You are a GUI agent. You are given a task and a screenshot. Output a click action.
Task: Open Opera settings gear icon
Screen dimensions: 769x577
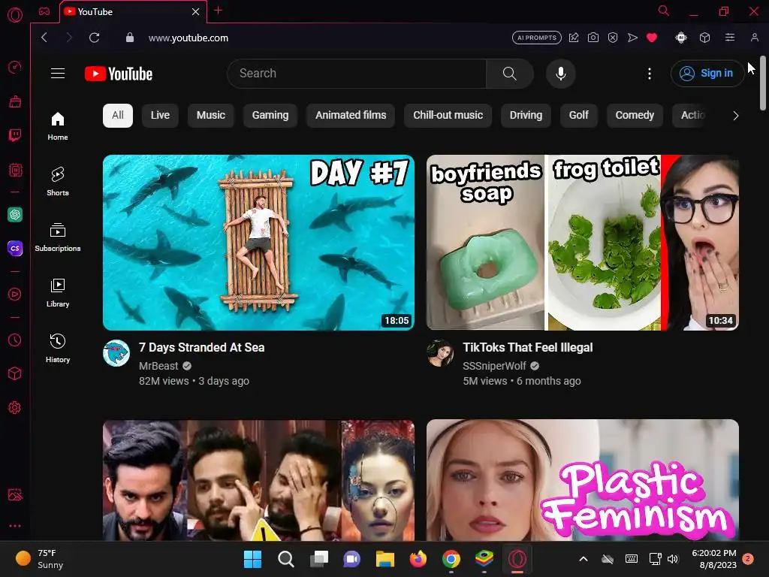coord(15,407)
